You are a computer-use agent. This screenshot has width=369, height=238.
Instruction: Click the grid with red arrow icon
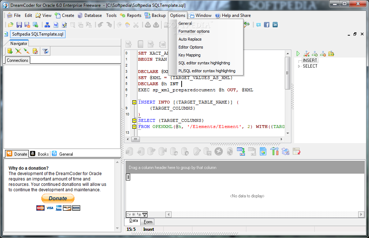tap(296, 151)
